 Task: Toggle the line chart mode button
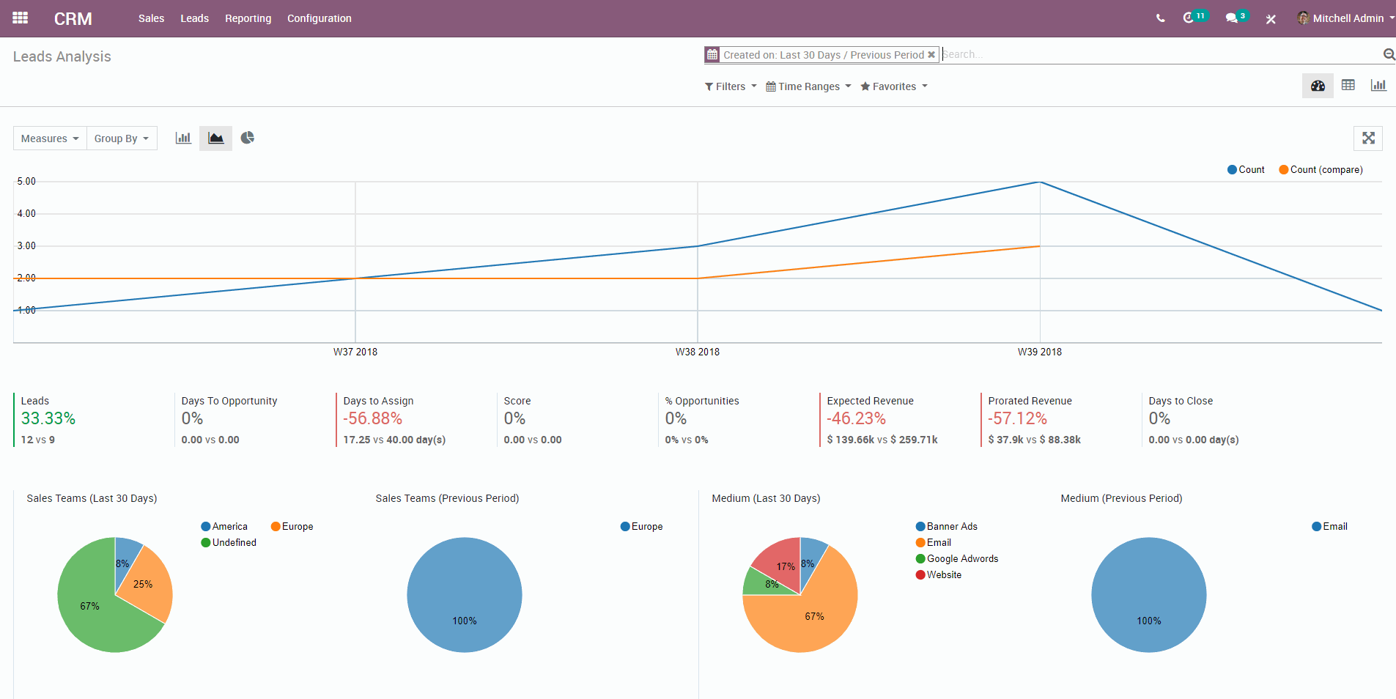[215, 138]
